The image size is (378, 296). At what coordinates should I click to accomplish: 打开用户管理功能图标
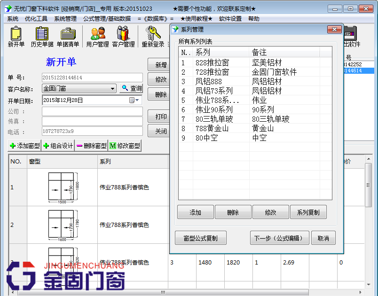coord(97,37)
